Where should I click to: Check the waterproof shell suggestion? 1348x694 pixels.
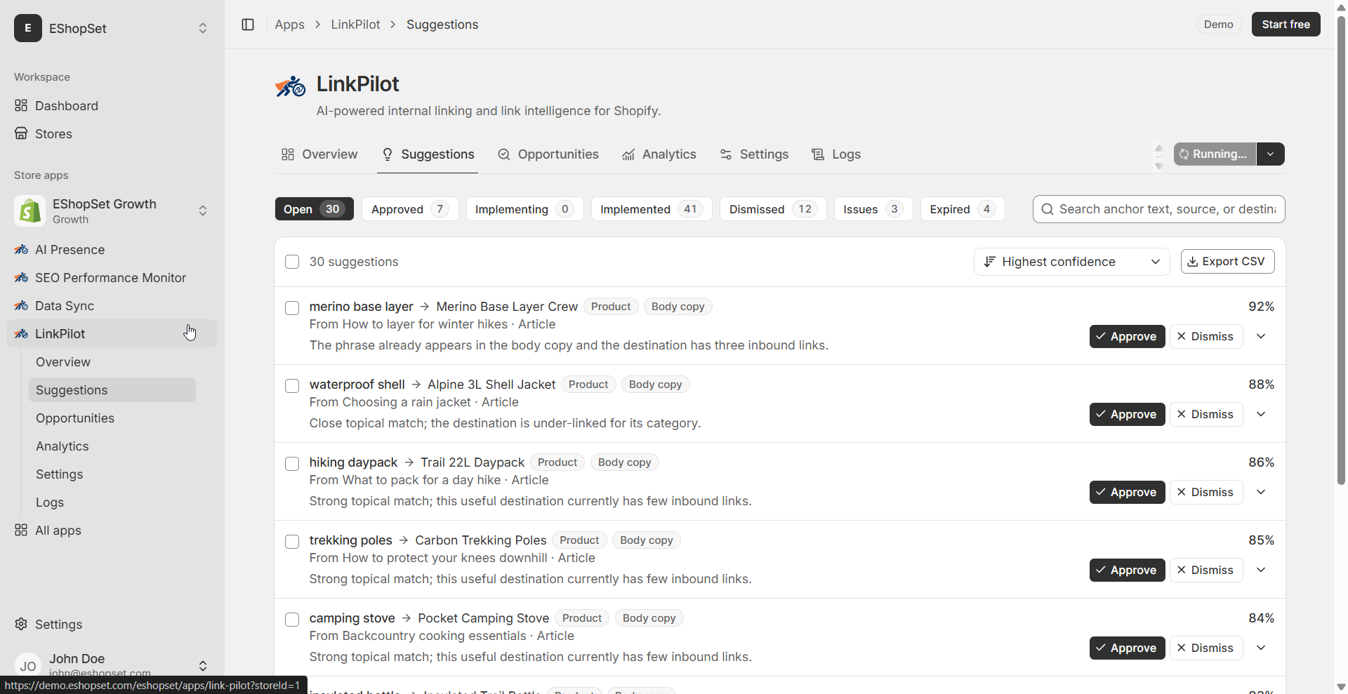click(x=292, y=386)
